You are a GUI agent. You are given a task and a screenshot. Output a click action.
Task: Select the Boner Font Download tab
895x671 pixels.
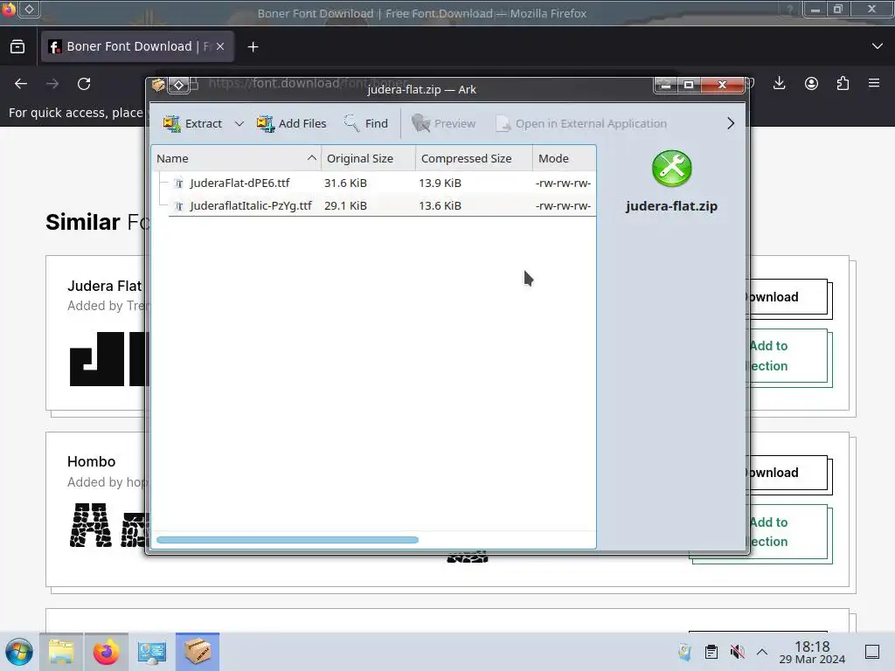(x=137, y=46)
